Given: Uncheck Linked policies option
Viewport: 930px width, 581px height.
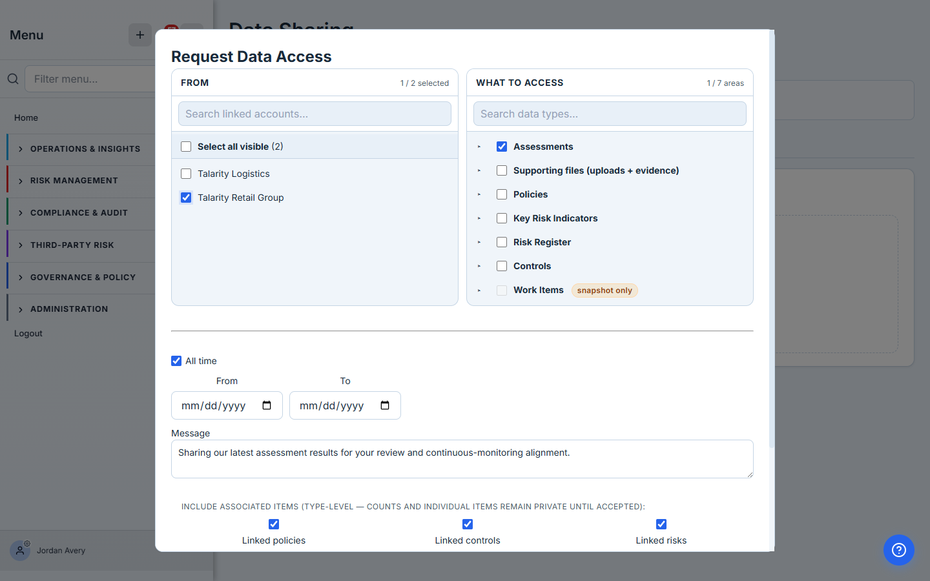Looking at the screenshot, I should click(274, 524).
